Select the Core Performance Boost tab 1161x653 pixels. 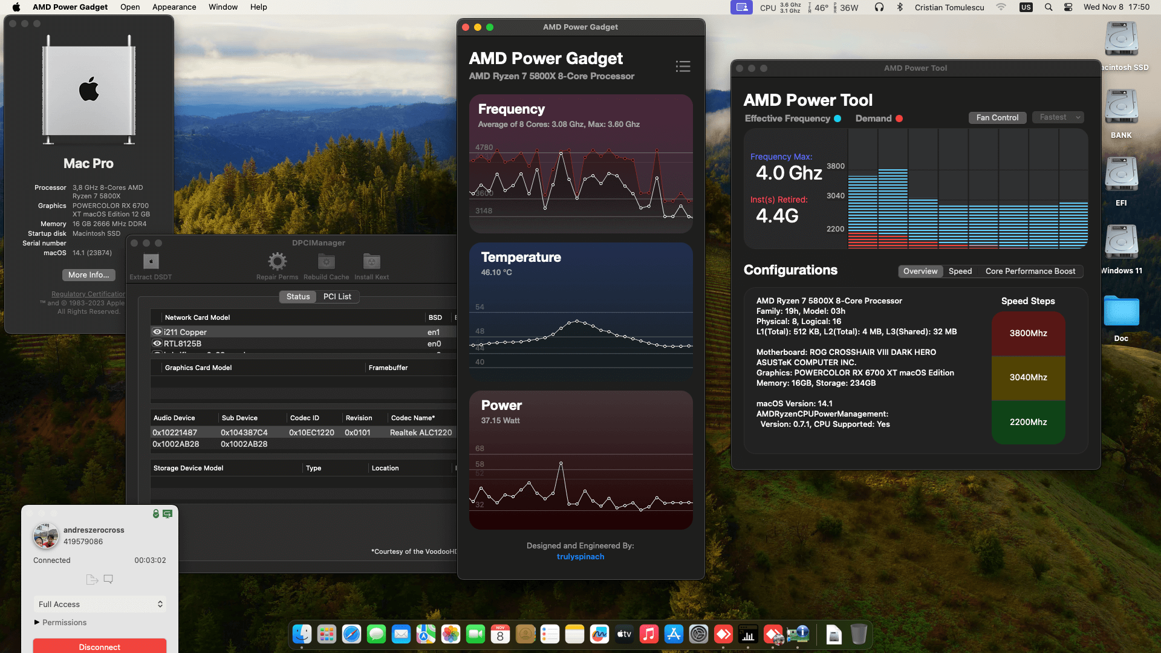pos(1030,271)
